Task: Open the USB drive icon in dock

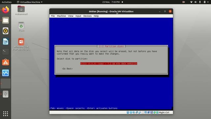Action: point(6,94)
